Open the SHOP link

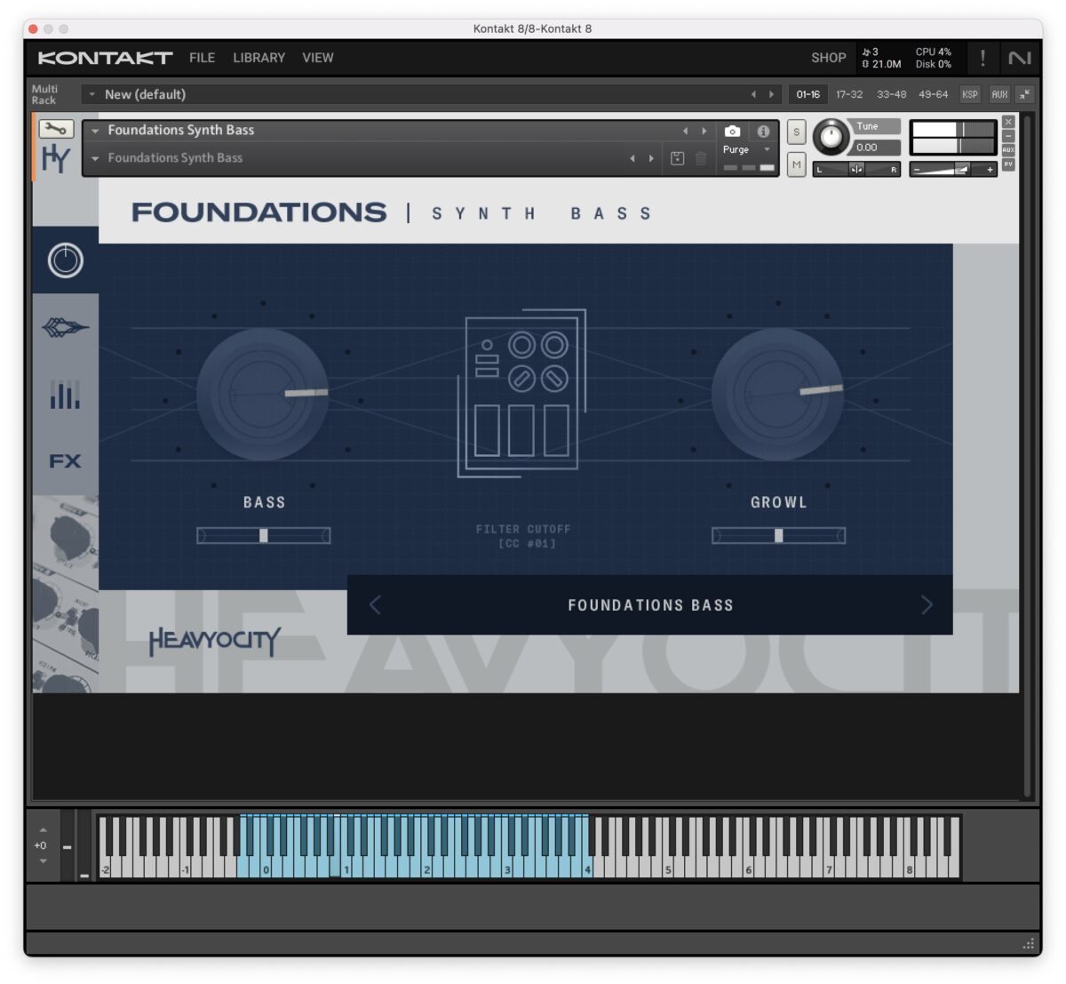click(x=828, y=58)
